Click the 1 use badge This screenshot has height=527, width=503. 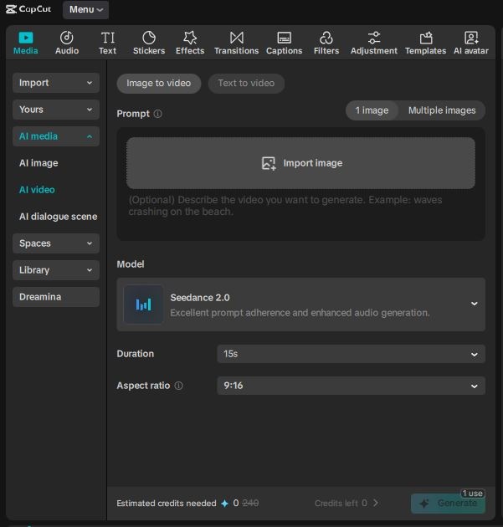(x=473, y=493)
